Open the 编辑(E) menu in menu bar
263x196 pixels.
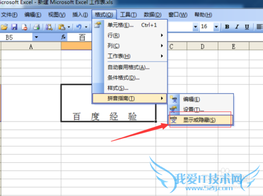point(33,15)
